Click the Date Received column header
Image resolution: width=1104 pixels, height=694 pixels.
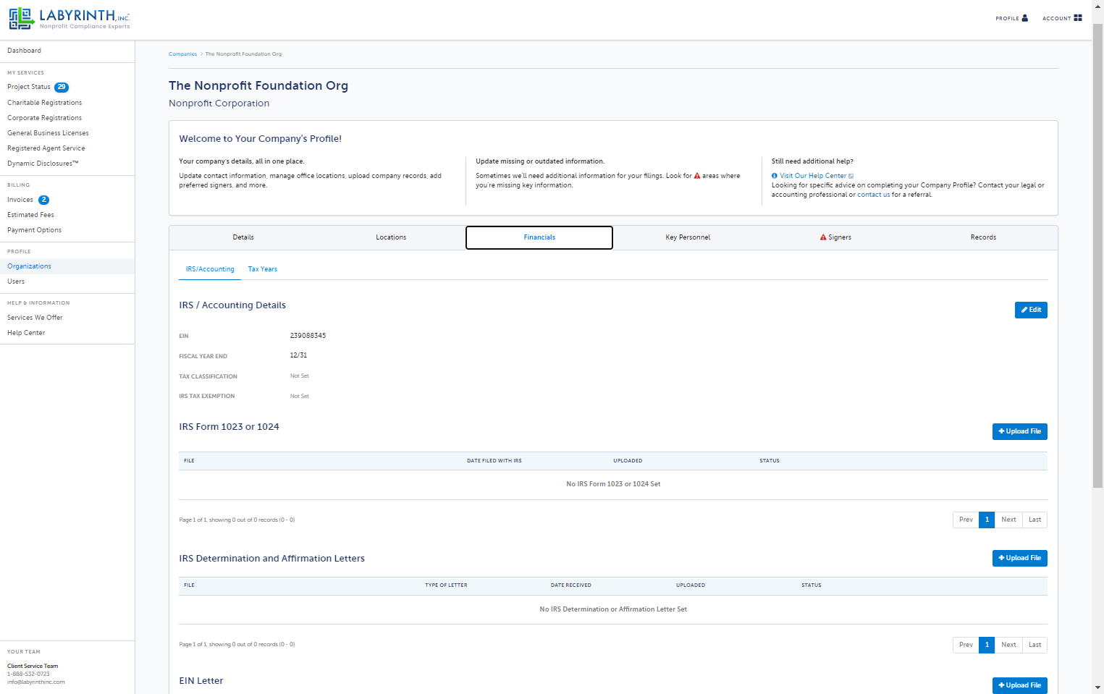tap(570, 585)
